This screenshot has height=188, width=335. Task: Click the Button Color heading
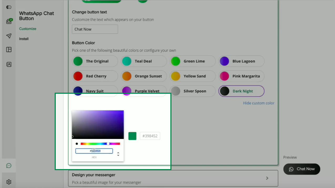[83, 43]
